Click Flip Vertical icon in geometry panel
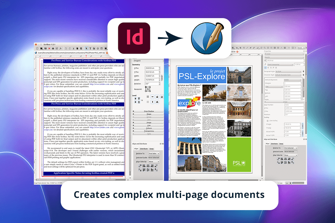335x223 pixels. (x=152, y=102)
